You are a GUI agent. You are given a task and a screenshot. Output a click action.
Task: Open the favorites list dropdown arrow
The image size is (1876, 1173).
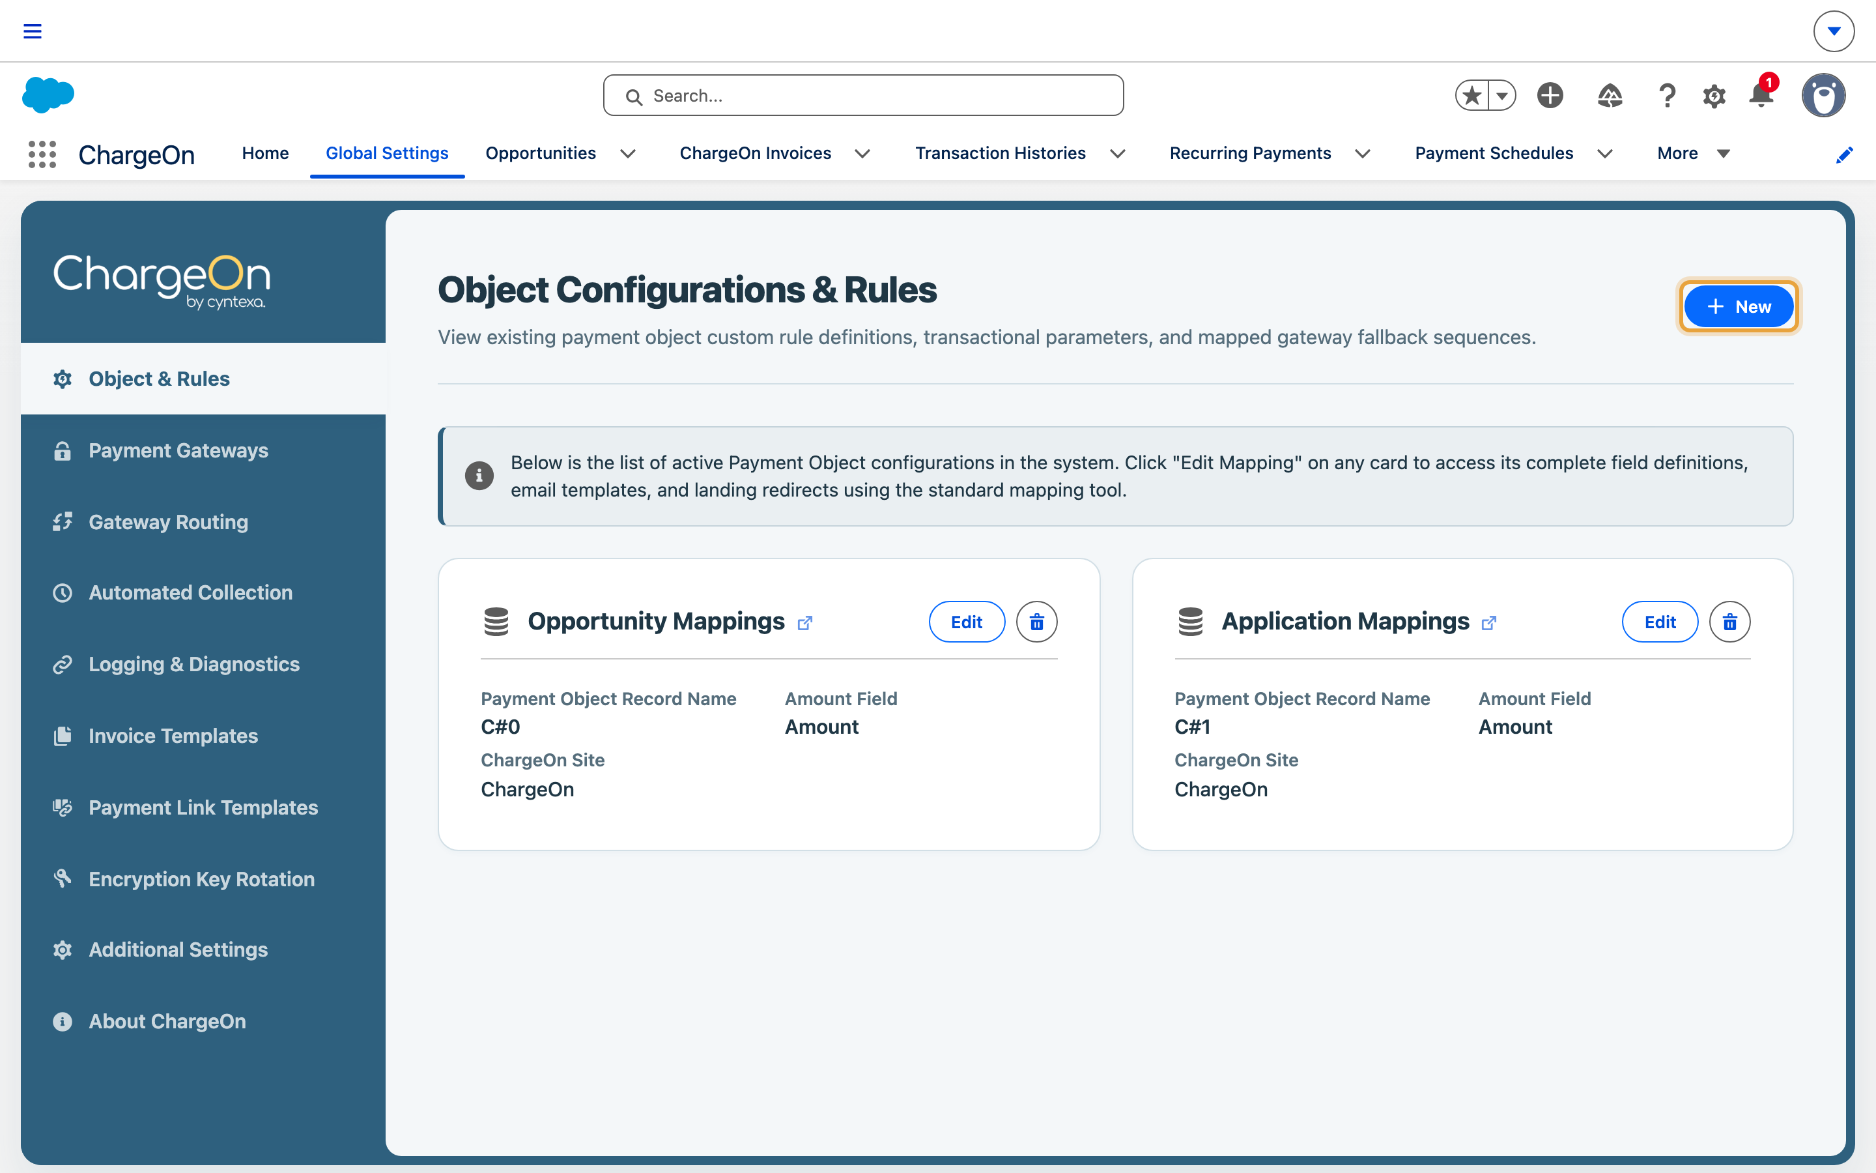[1501, 95]
